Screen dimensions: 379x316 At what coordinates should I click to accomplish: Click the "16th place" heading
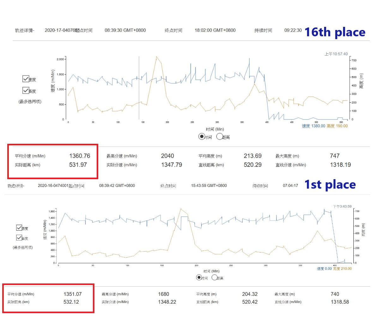(x=335, y=32)
